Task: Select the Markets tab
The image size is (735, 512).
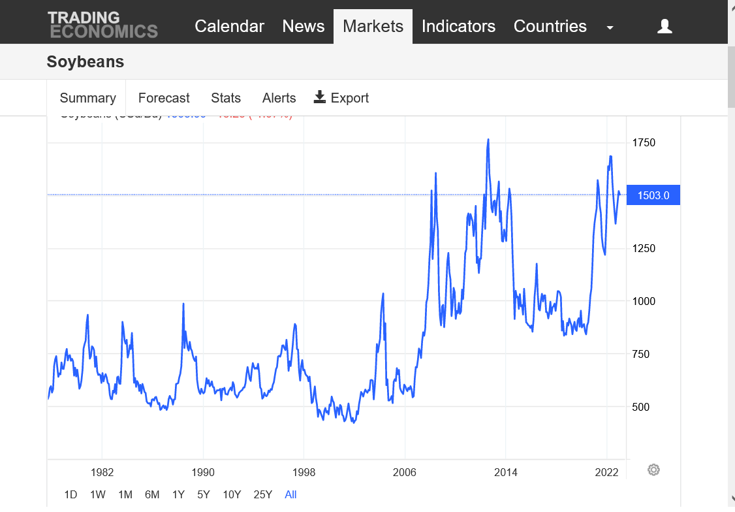Action: (373, 26)
